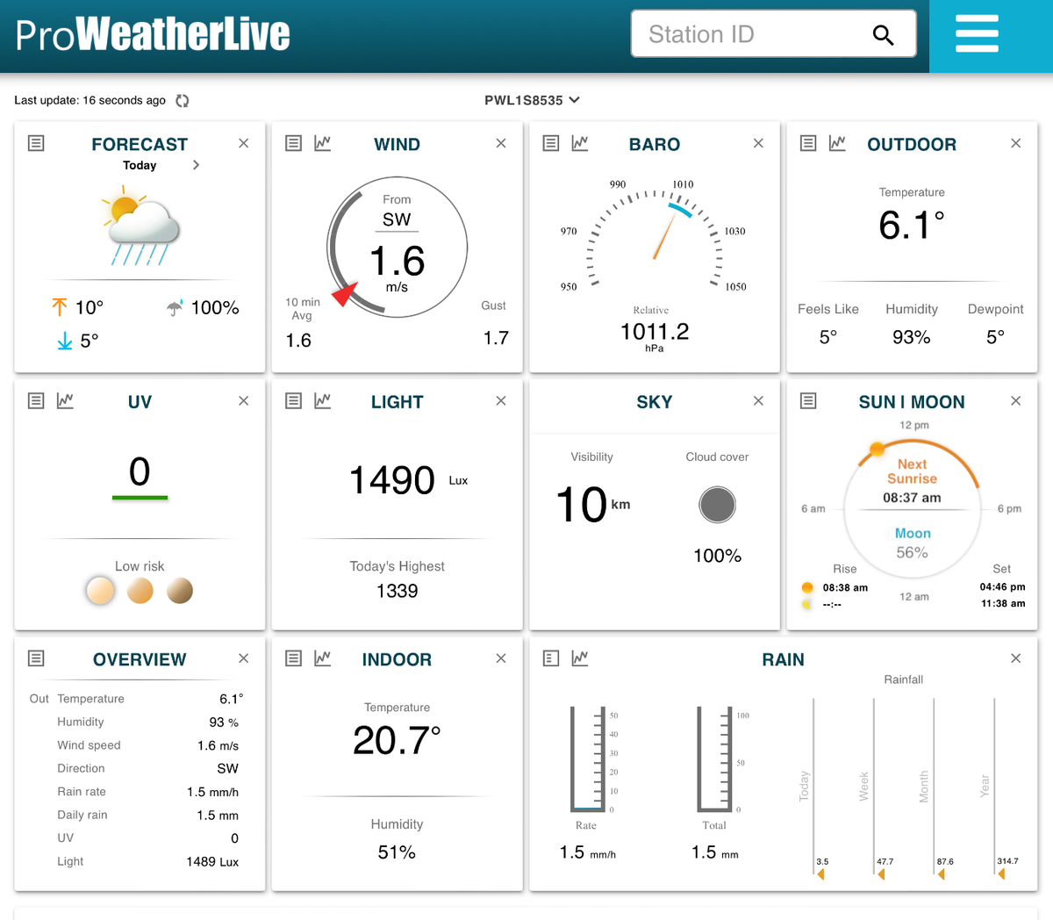Image resolution: width=1053 pixels, height=920 pixels.
Task: Close the SKY panel
Action: [x=758, y=401]
